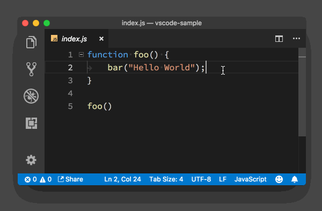Close the index.js tab
Image resolution: width=322 pixels, height=211 pixels.
(101, 39)
